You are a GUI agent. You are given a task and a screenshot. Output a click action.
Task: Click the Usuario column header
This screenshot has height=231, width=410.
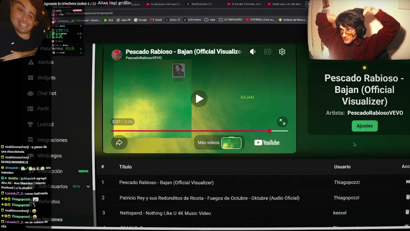[342, 167]
